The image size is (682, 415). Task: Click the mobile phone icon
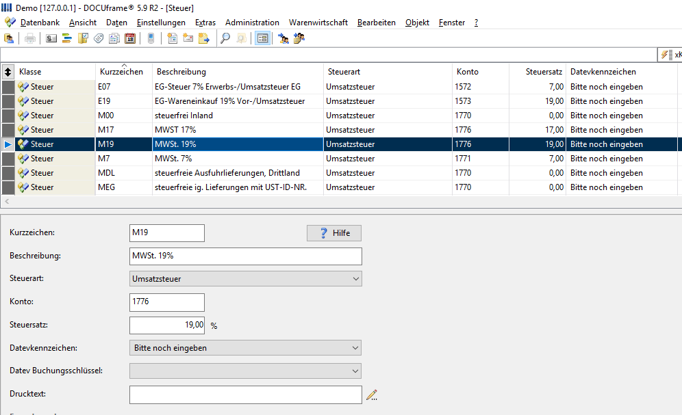click(x=151, y=39)
